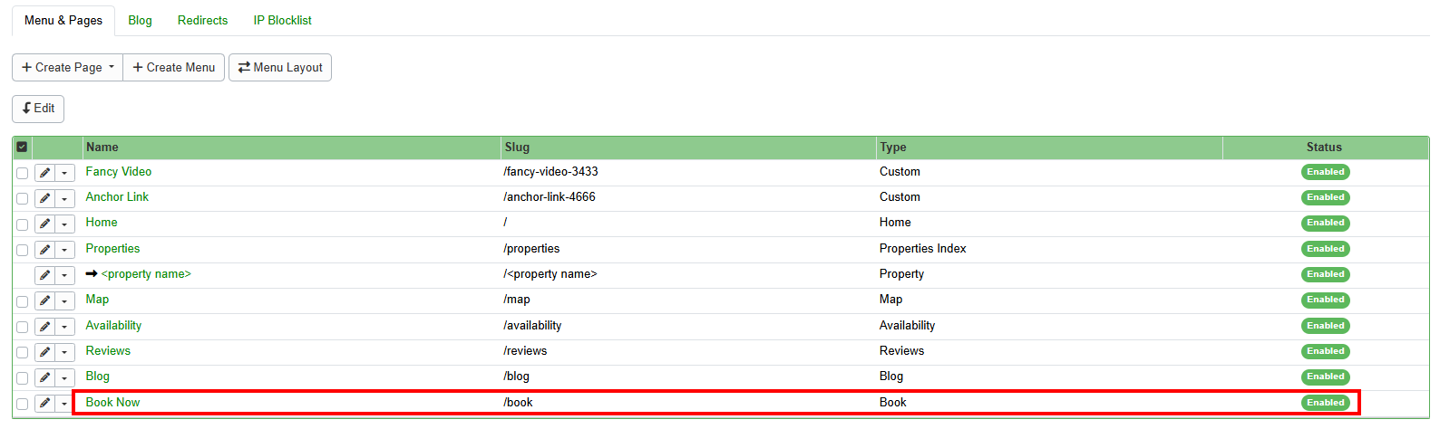
Task: Switch to the IP Blocklist tab
Action: [x=282, y=20]
